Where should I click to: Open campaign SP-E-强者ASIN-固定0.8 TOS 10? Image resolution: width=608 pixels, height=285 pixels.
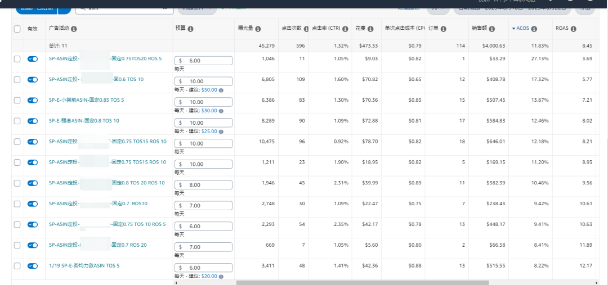(x=84, y=121)
